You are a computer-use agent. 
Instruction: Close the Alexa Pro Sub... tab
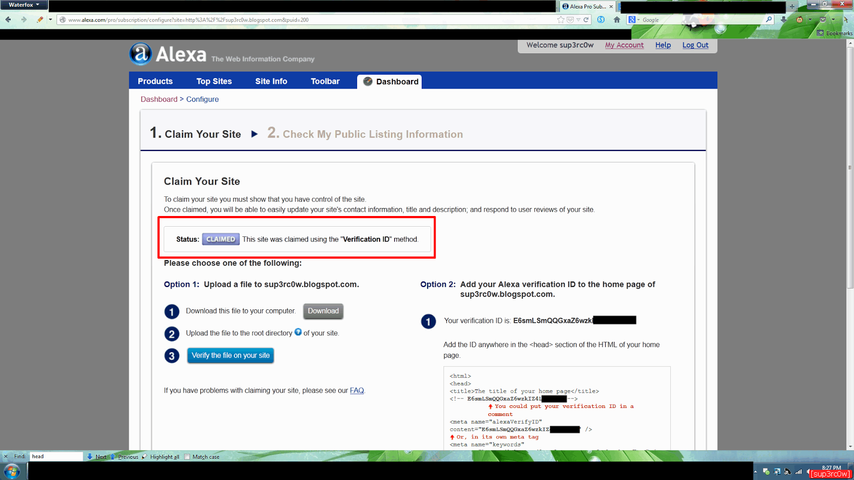[611, 6]
